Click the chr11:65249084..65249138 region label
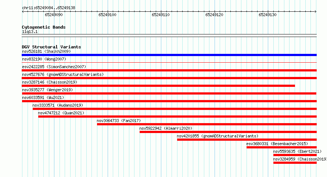The width and height of the screenshot is (327, 177). pos(48,8)
